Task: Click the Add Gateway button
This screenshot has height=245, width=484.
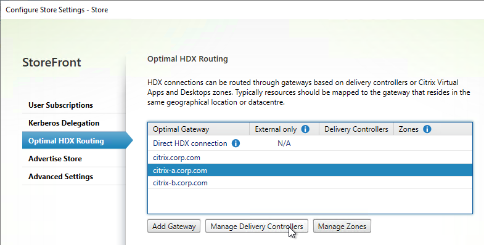Action: 174,226
